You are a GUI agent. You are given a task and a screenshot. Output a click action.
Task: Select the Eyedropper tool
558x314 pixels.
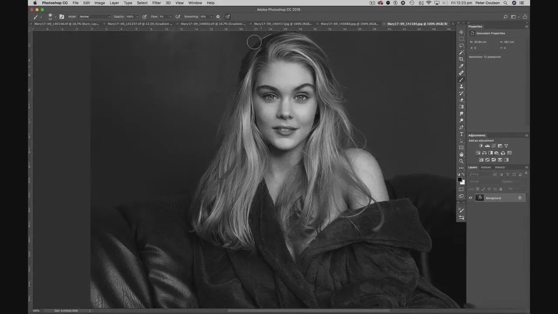[x=461, y=66]
